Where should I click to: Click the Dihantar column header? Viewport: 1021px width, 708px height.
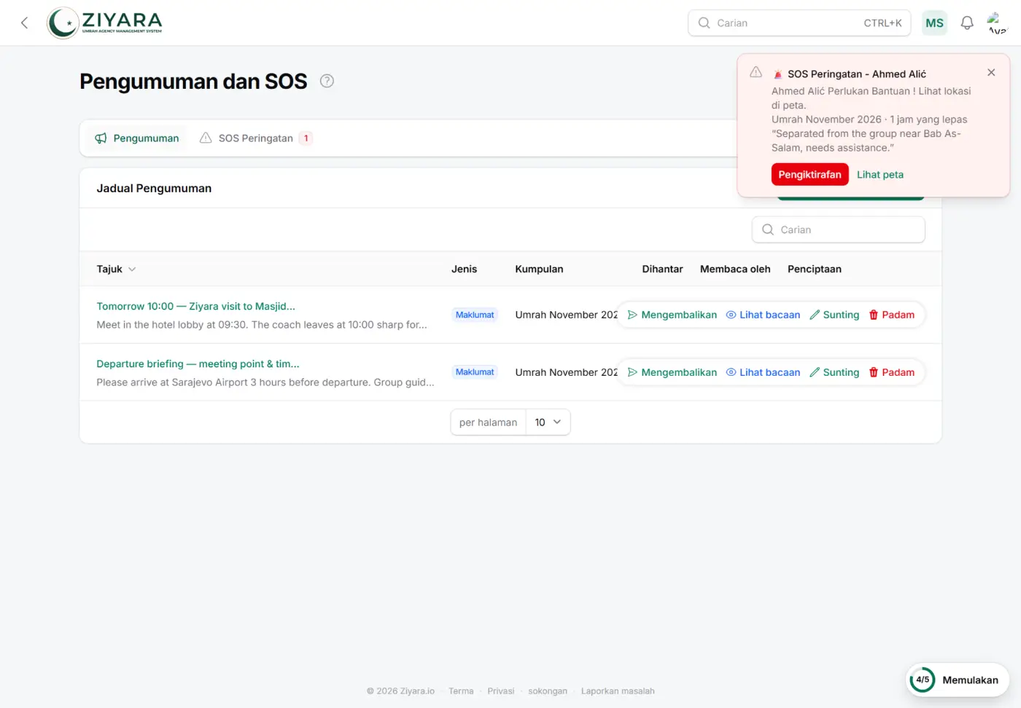point(662,269)
